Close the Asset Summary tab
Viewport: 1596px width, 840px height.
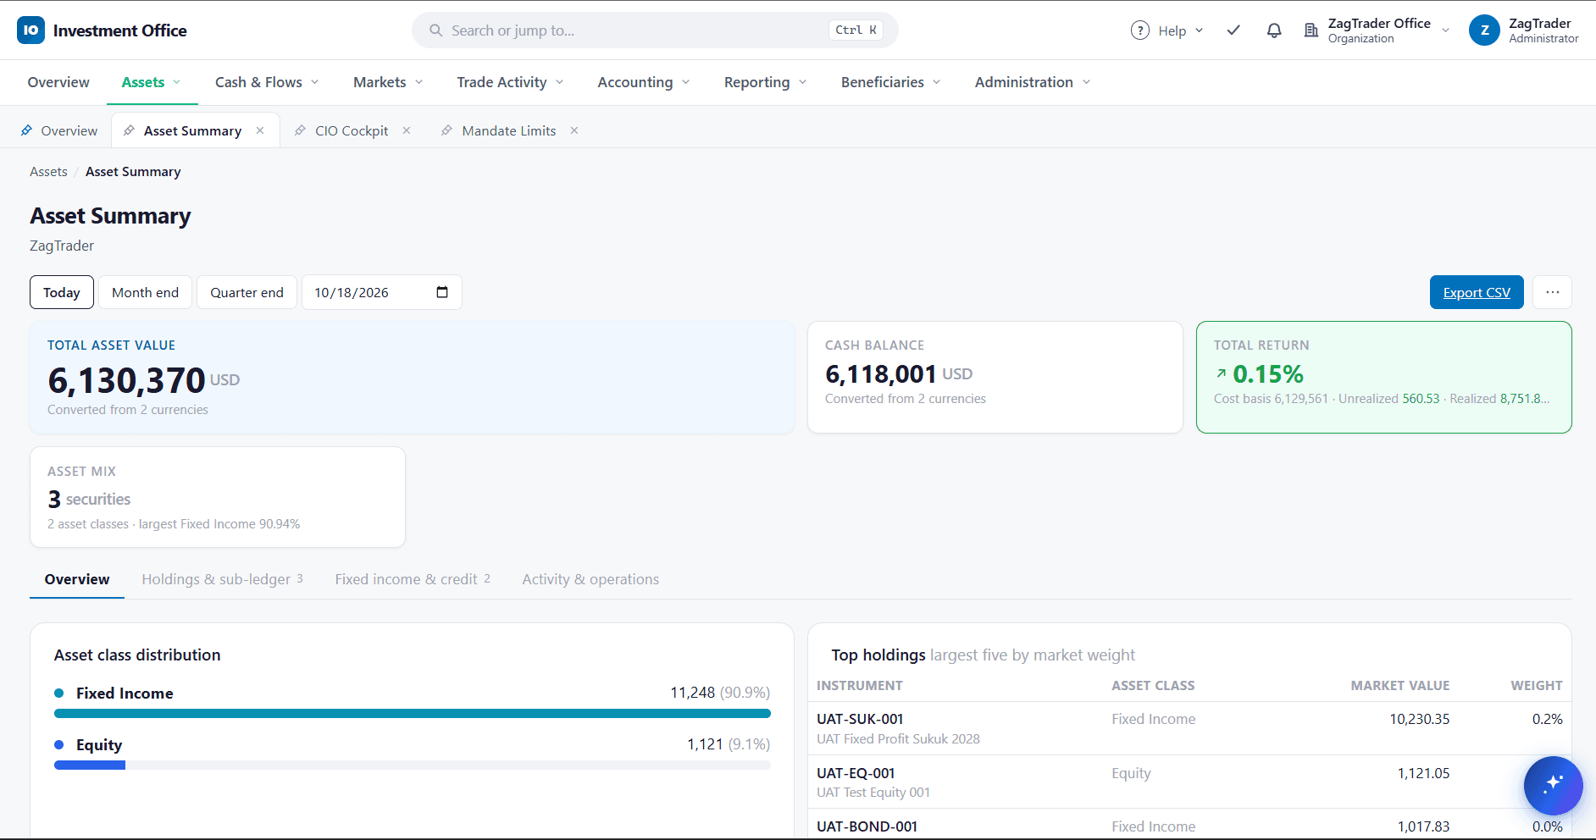260,130
